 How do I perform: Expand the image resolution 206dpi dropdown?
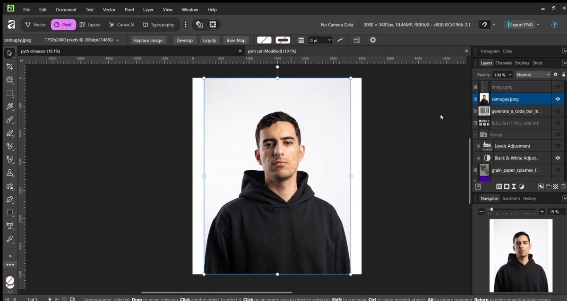tap(118, 40)
